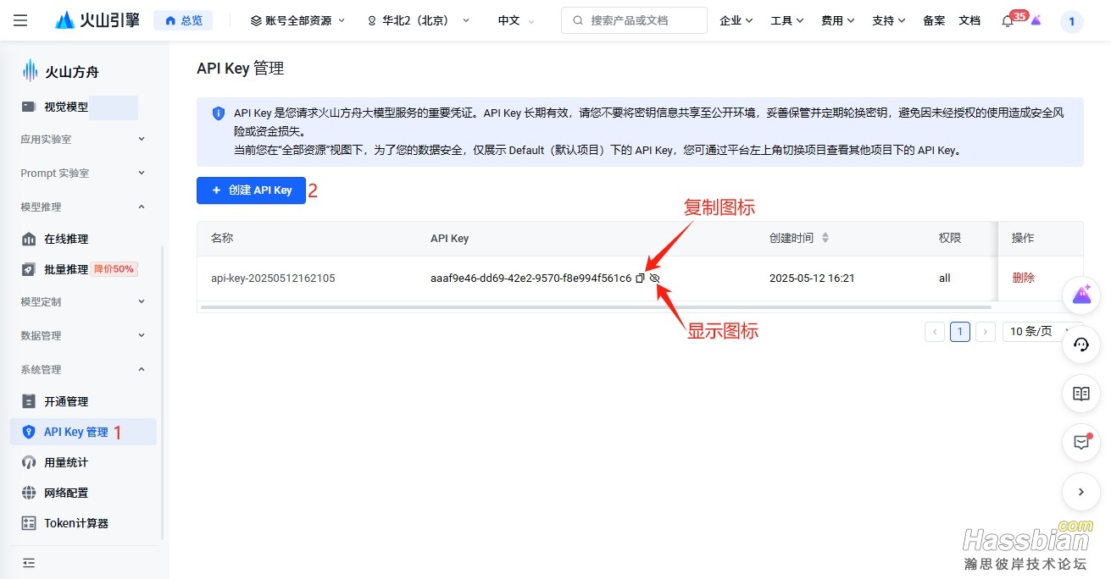Open the 支持 menu

[889, 20]
